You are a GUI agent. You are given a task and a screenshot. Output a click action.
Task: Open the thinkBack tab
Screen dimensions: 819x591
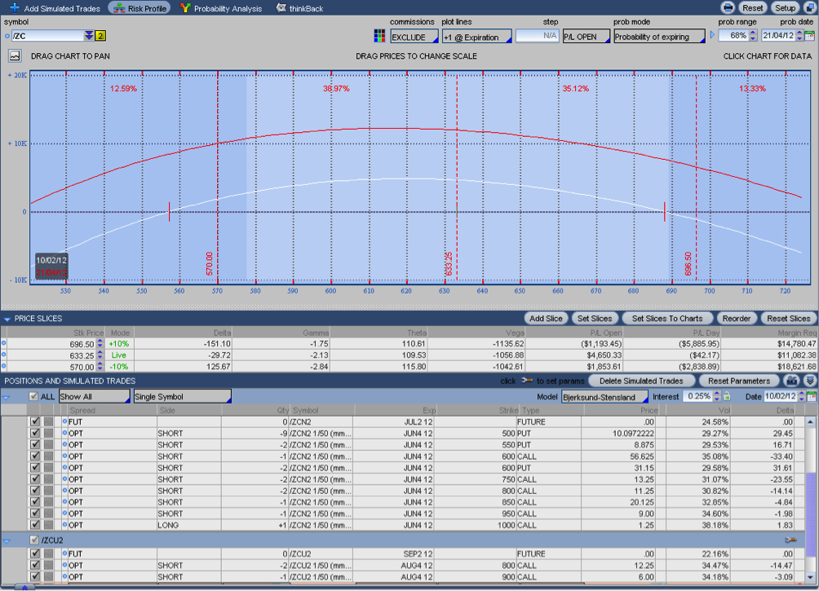tap(299, 8)
